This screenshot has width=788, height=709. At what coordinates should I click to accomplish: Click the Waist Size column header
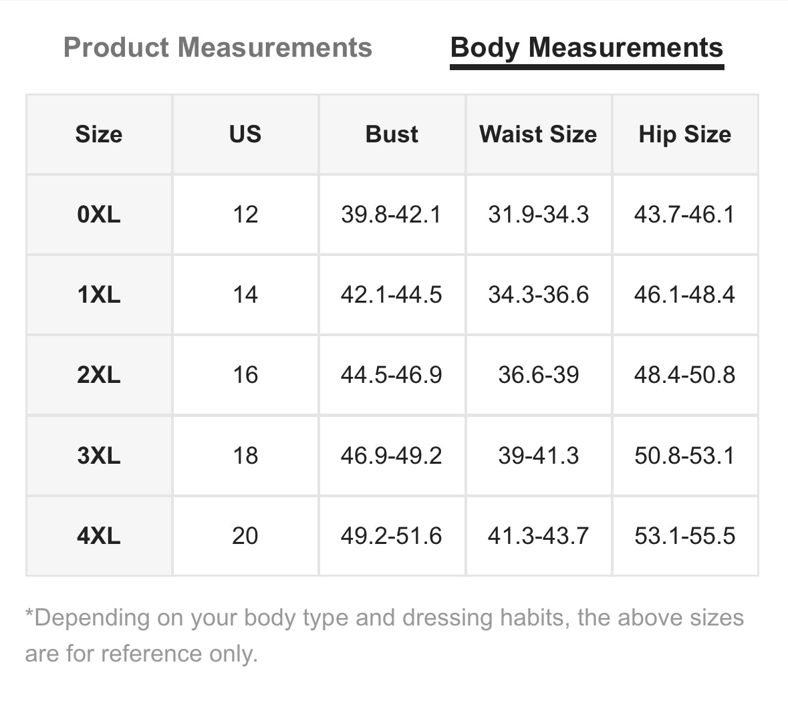(x=538, y=134)
